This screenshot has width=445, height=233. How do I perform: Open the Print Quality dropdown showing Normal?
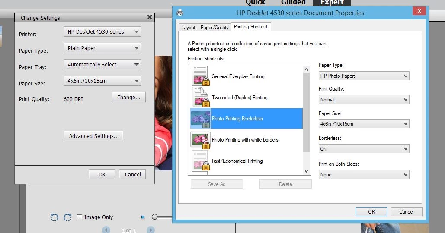364,100
